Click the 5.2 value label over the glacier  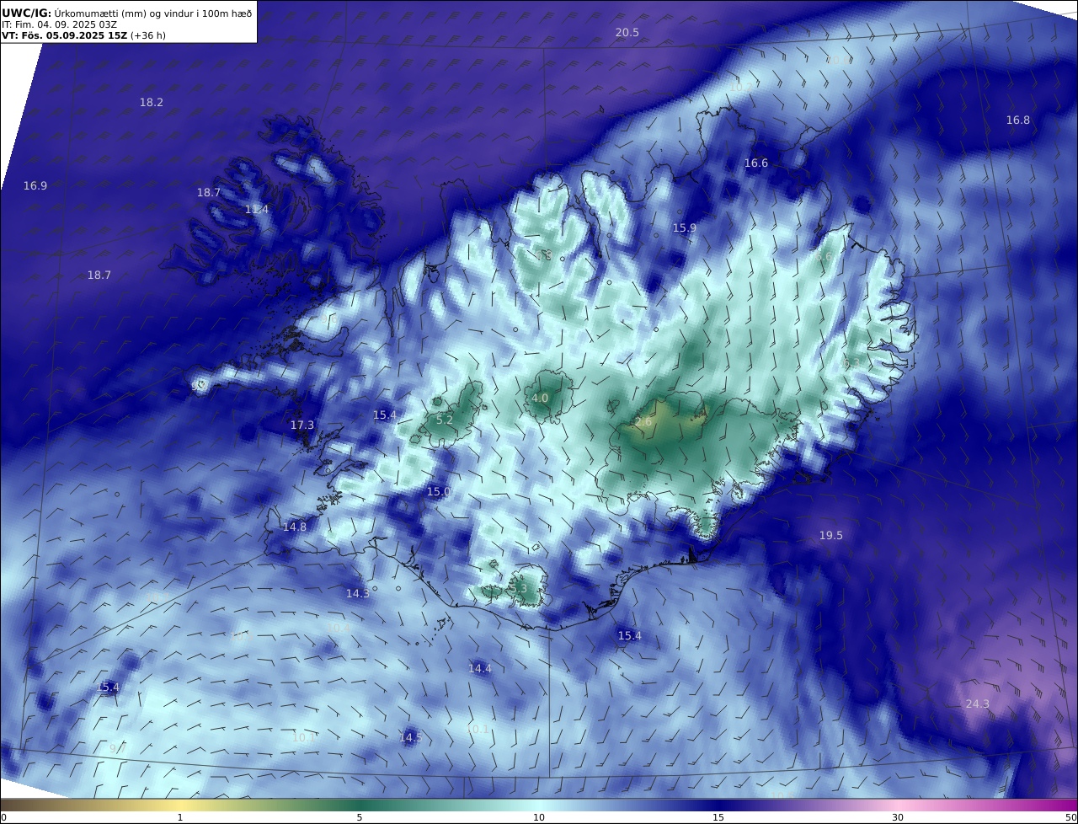tap(445, 420)
